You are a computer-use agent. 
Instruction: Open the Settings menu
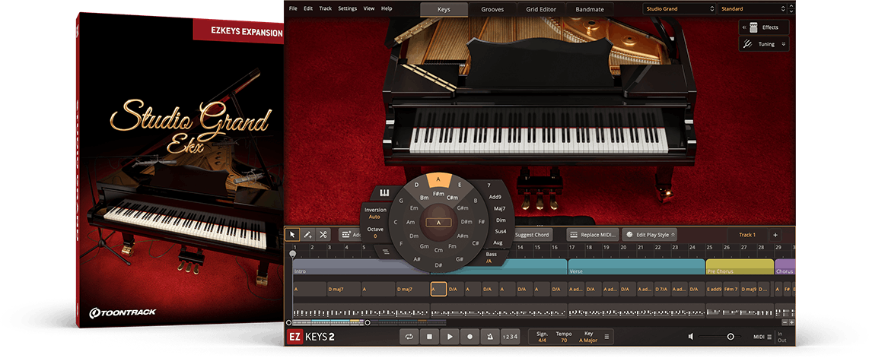coord(348,8)
